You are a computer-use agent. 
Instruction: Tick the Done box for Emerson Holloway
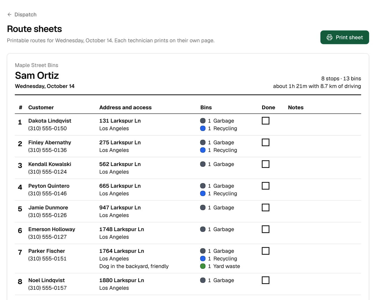click(266, 229)
